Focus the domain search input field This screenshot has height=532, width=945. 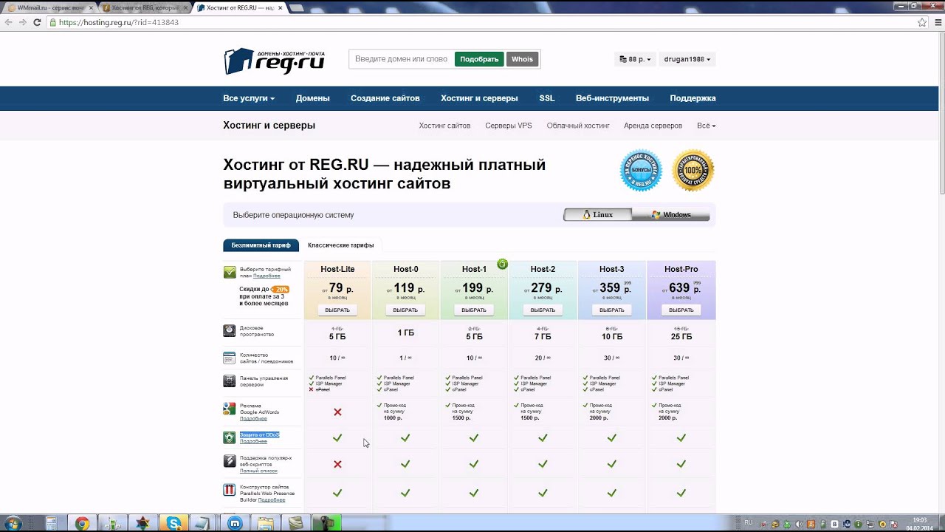(401, 59)
